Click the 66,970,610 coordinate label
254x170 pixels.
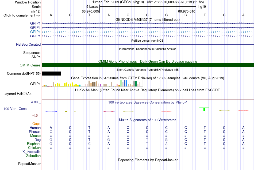pyautogui.click(x=186, y=11)
